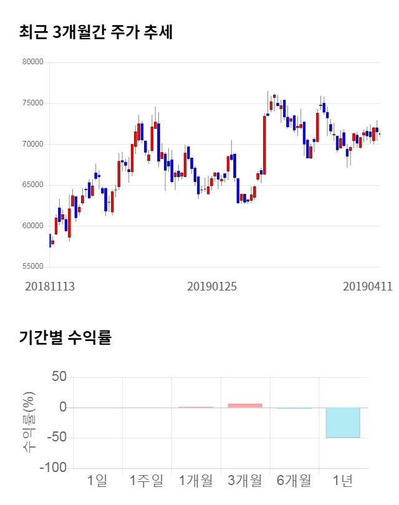Select the 80000 price axis label
The width and height of the screenshot is (399, 505).
pyautogui.click(x=32, y=62)
